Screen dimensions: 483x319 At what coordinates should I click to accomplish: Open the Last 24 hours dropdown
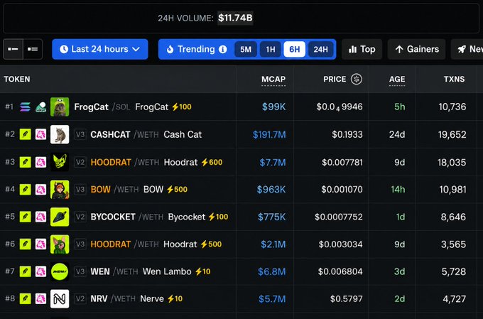pos(100,49)
